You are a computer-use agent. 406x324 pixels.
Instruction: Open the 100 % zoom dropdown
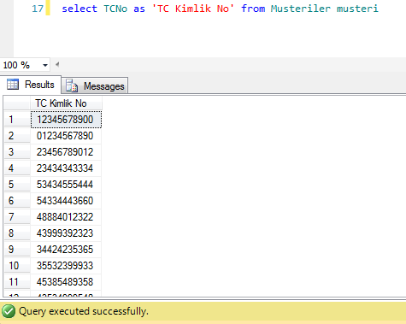(x=45, y=65)
